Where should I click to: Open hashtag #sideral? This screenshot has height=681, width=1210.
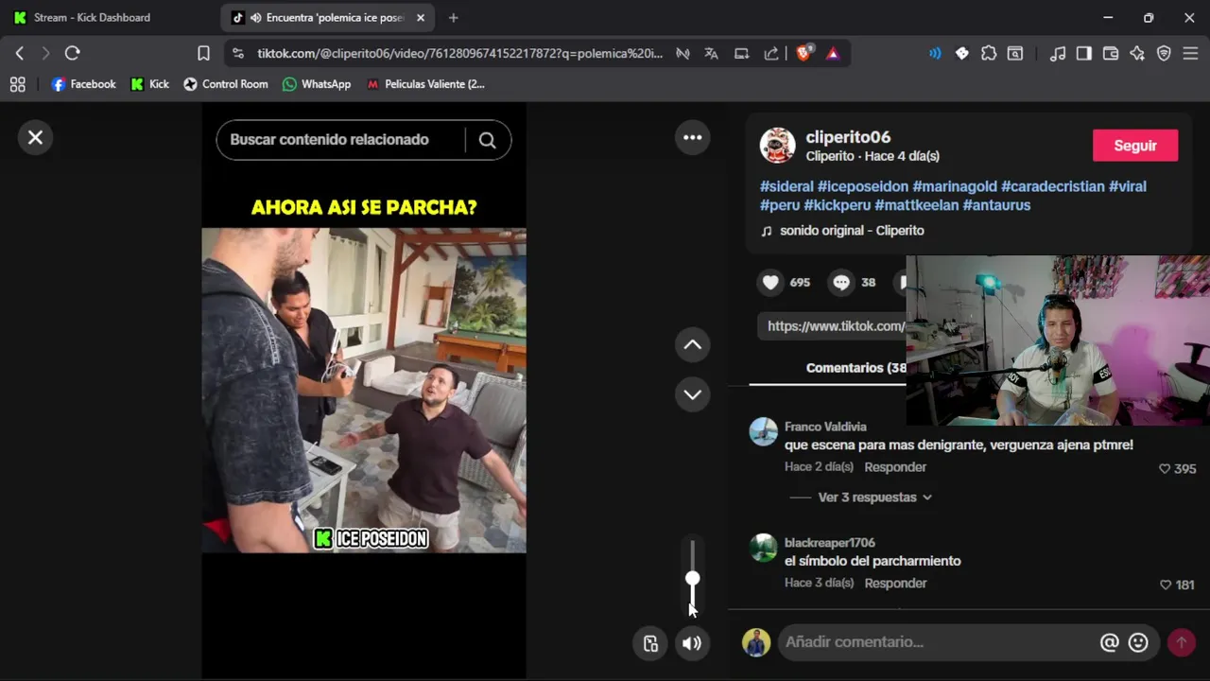click(786, 186)
